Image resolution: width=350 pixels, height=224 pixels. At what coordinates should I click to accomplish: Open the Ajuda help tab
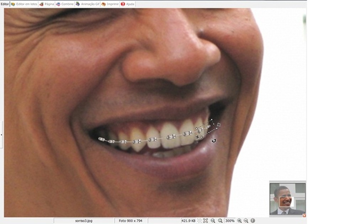128,4
